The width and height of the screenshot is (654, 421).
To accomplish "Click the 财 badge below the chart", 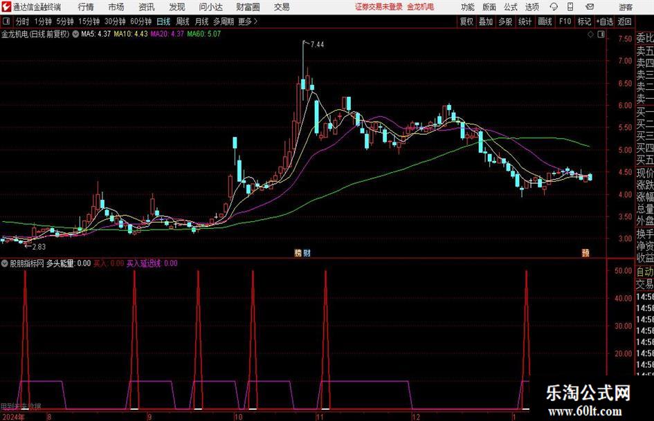I will [x=307, y=252].
